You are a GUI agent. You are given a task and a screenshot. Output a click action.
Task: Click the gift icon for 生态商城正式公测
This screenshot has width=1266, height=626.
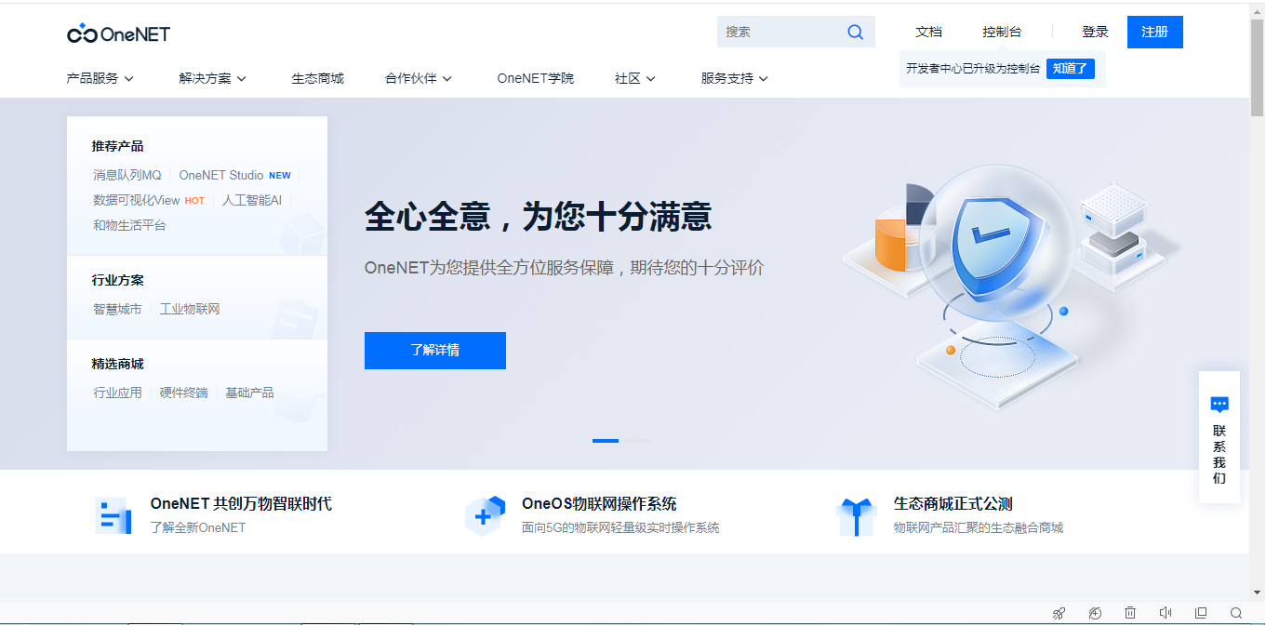[856, 516]
